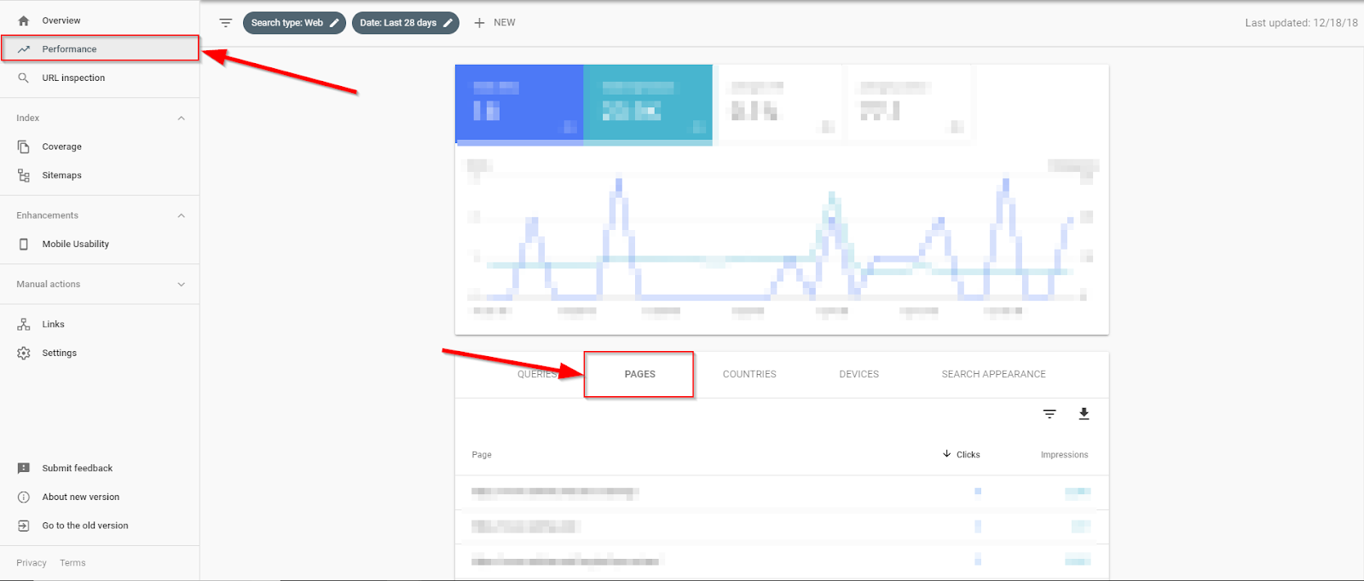
Task: Open the Coverage report label
Action: 62,147
